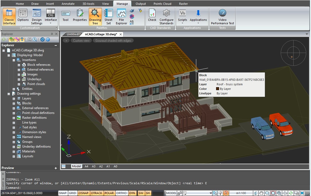Expand the Materials node in Explorer
Viewport: 311px width, 196px height.
(x=14, y=152)
